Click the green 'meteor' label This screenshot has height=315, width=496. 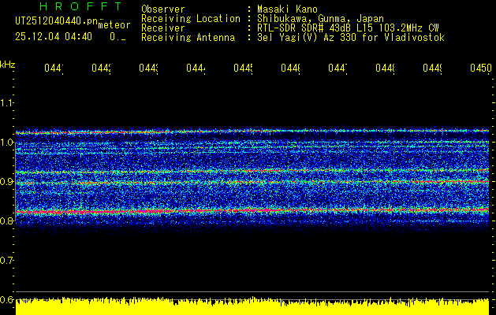click(x=114, y=25)
